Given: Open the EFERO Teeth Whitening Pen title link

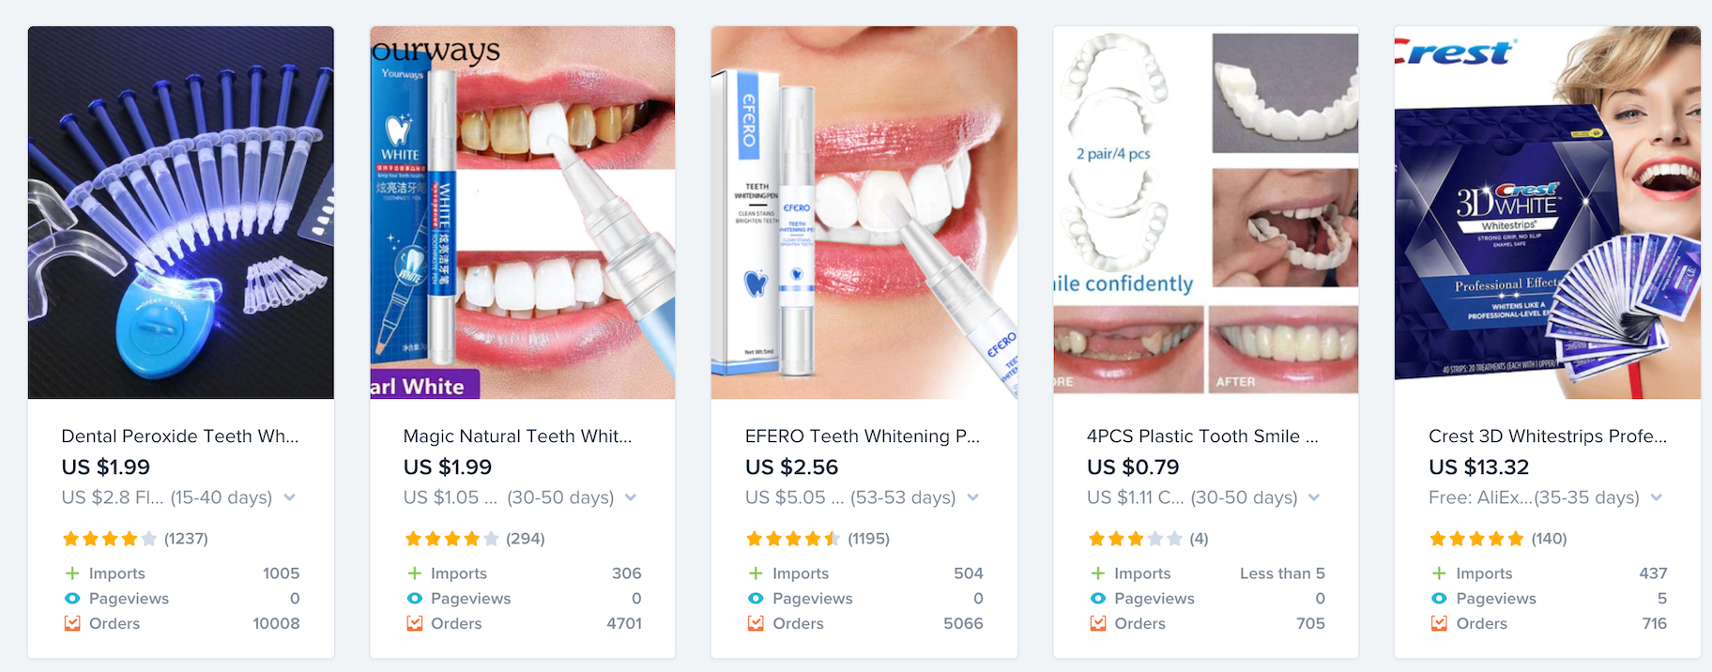Looking at the screenshot, I should pos(863,436).
